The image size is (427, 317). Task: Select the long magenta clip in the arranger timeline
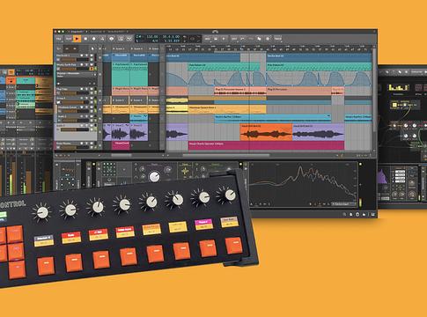(x=266, y=145)
